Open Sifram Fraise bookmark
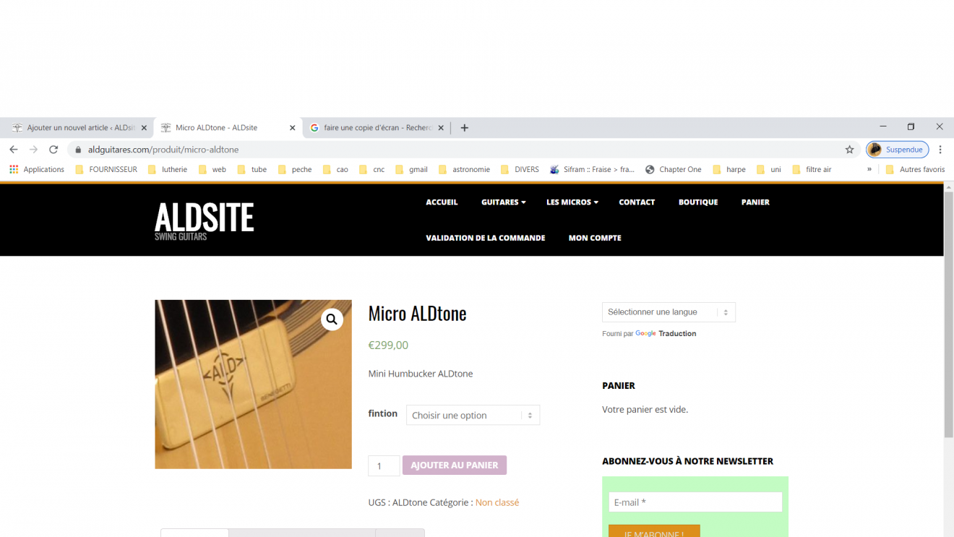 (x=592, y=169)
